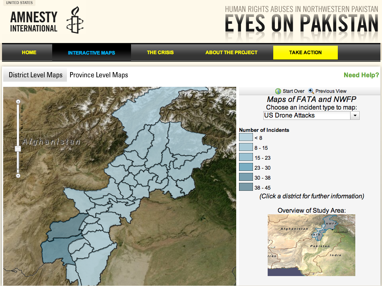
Task: Open the About the Project page
Action: click(231, 53)
